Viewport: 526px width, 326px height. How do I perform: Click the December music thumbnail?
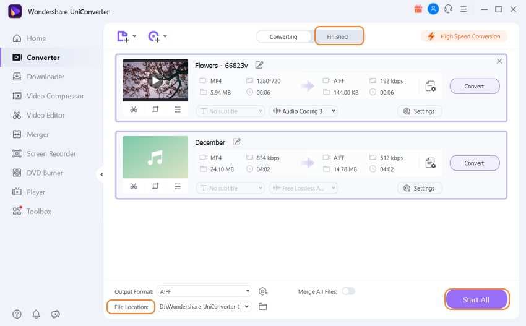(155, 157)
